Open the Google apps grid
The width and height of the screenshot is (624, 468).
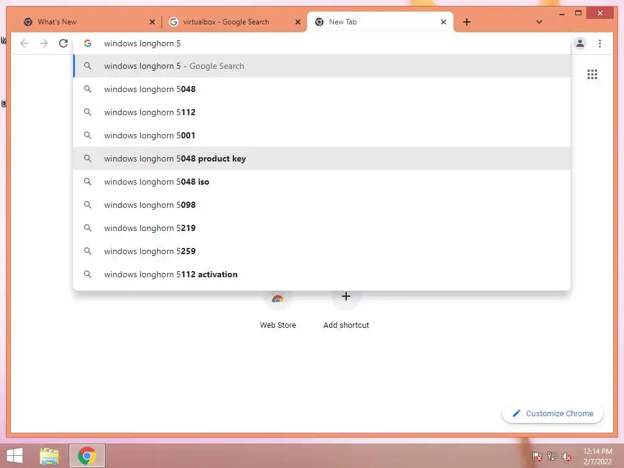tap(592, 74)
